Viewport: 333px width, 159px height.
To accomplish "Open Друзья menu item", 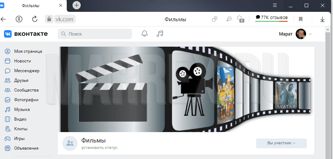I will (x=21, y=80).
